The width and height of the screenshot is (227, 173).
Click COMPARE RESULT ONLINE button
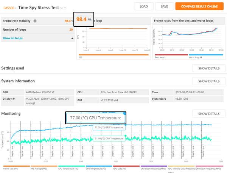[199, 6]
